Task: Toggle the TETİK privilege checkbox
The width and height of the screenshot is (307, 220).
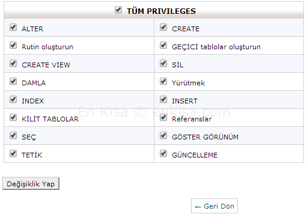Action: click(13, 153)
